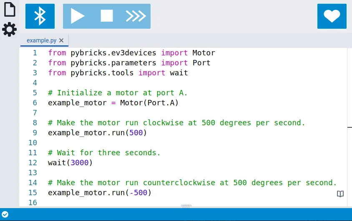Click the check mark status bar icon
Image resolution: width=352 pixels, height=221 pixels.
tap(5, 214)
